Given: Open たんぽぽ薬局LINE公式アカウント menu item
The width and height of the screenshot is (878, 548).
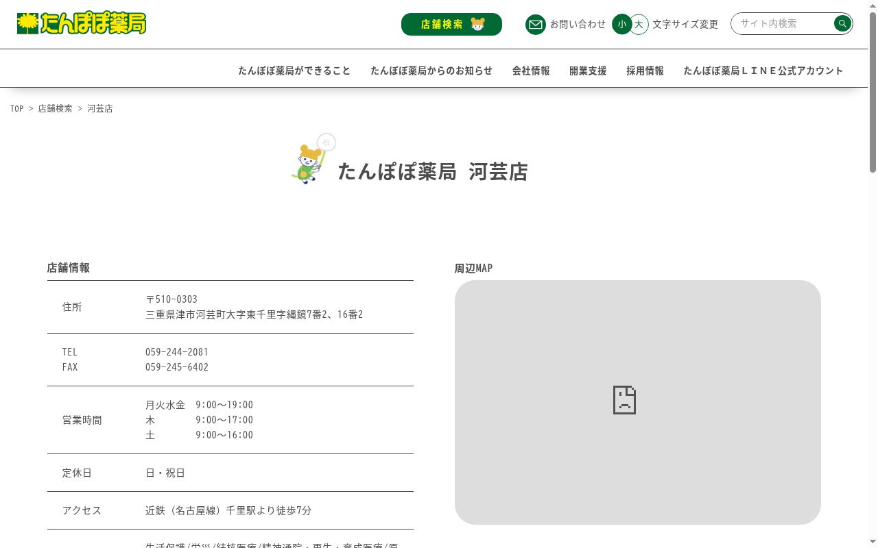Looking at the screenshot, I should [763, 71].
